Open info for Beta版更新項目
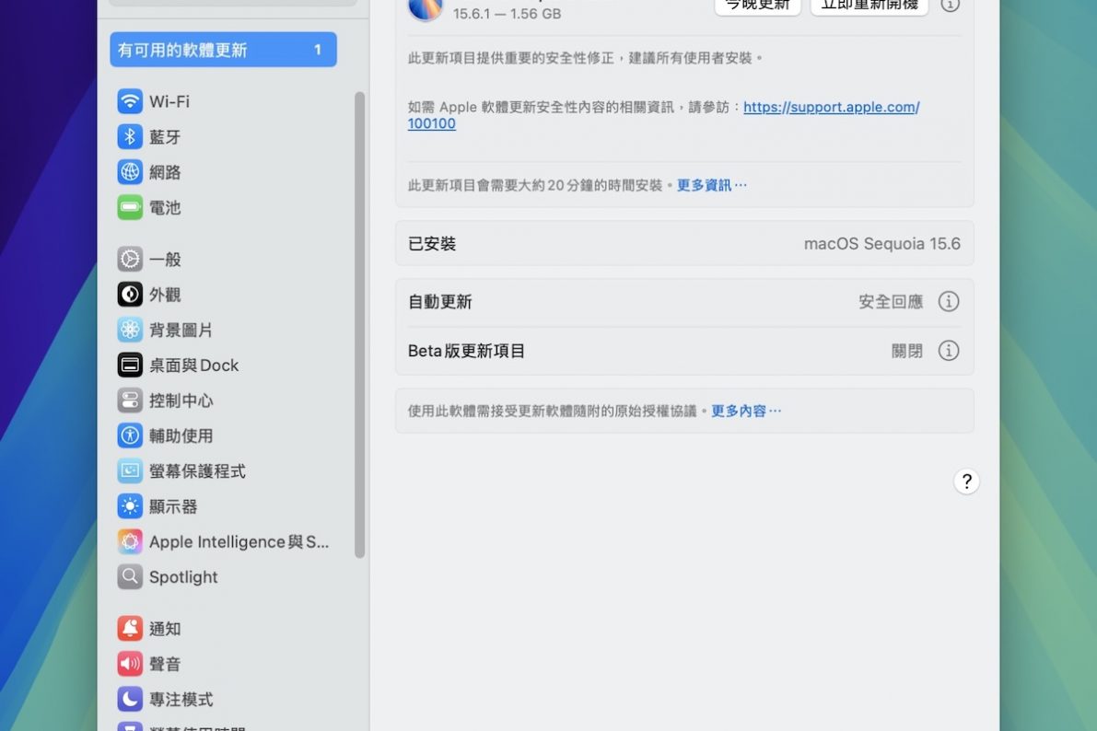This screenshot has height=731, width=1097. click(948, 351)
